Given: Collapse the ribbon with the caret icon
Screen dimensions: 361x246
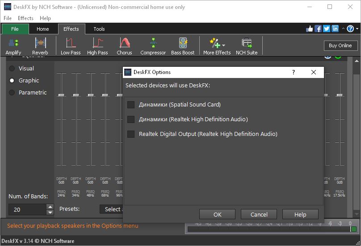Looking at the screenshot, I should tap(343, 29).
